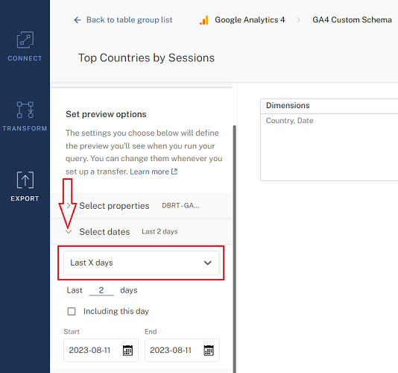398x373 pixels.
Task: Check the Including this day checkbox
Action: click(x=72, y=311)
